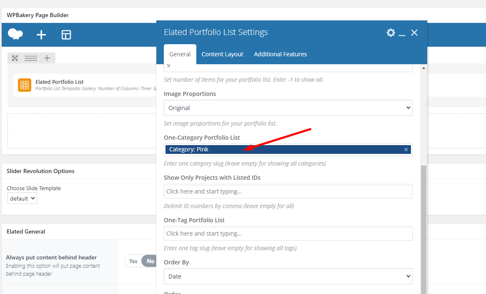This screenshot has height=294, width=486.
Task: Open the Choose Slide Template dropdown
Action: pos(22,199)
